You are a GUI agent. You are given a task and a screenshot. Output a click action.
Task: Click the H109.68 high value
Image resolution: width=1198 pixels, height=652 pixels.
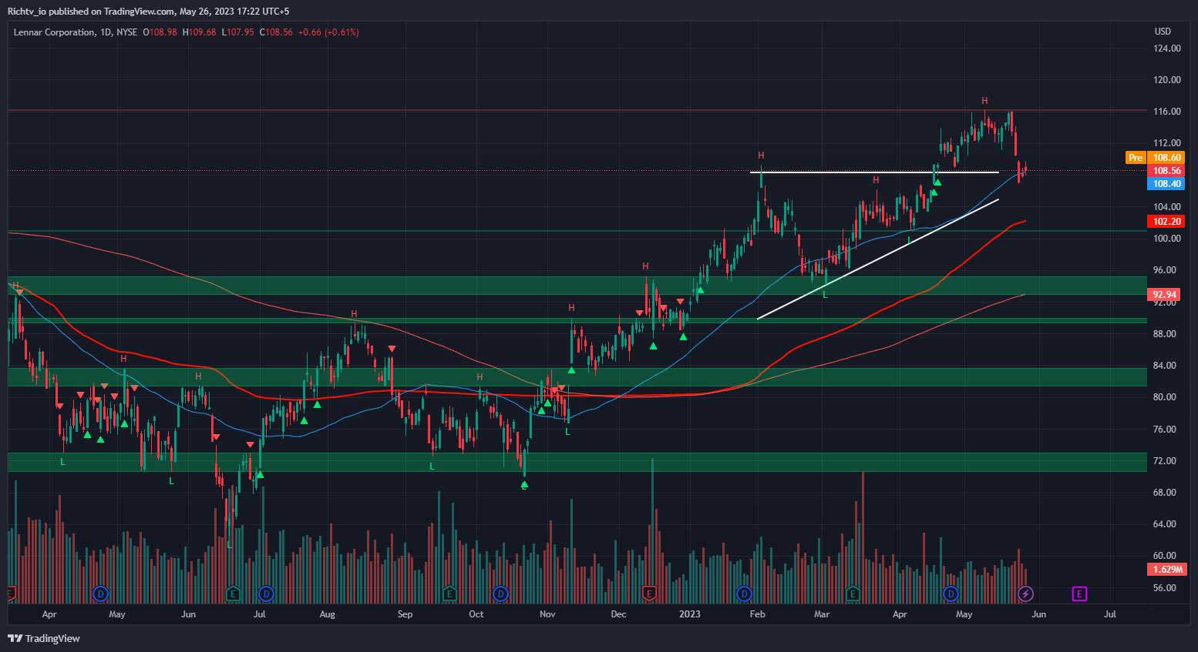(x=199, y=32)
